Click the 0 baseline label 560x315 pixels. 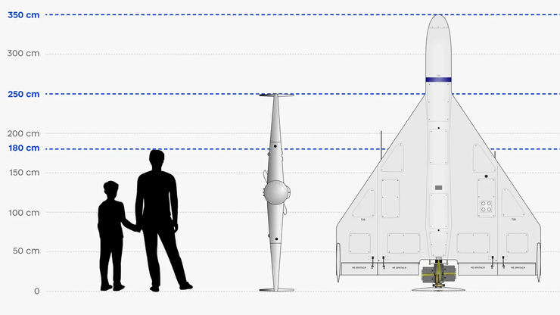[36, 291]
